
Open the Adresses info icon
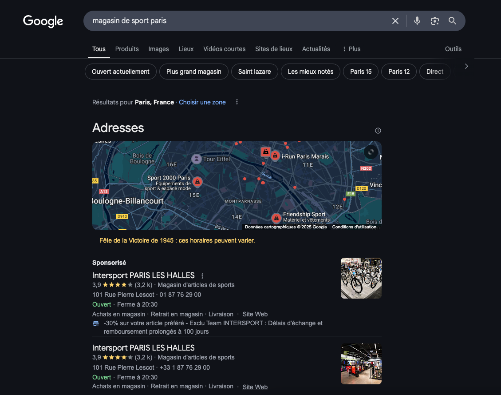pos(378,131)
